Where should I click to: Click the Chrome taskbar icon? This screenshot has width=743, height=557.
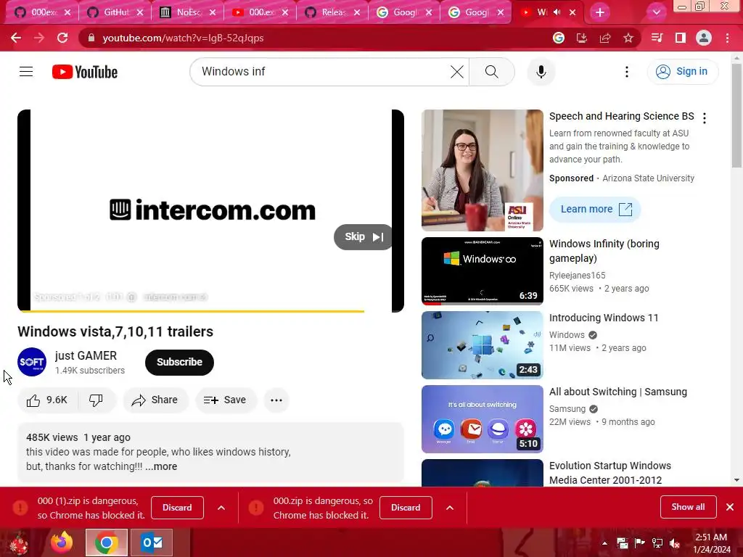pyautogui.click(x=107, y=542)
